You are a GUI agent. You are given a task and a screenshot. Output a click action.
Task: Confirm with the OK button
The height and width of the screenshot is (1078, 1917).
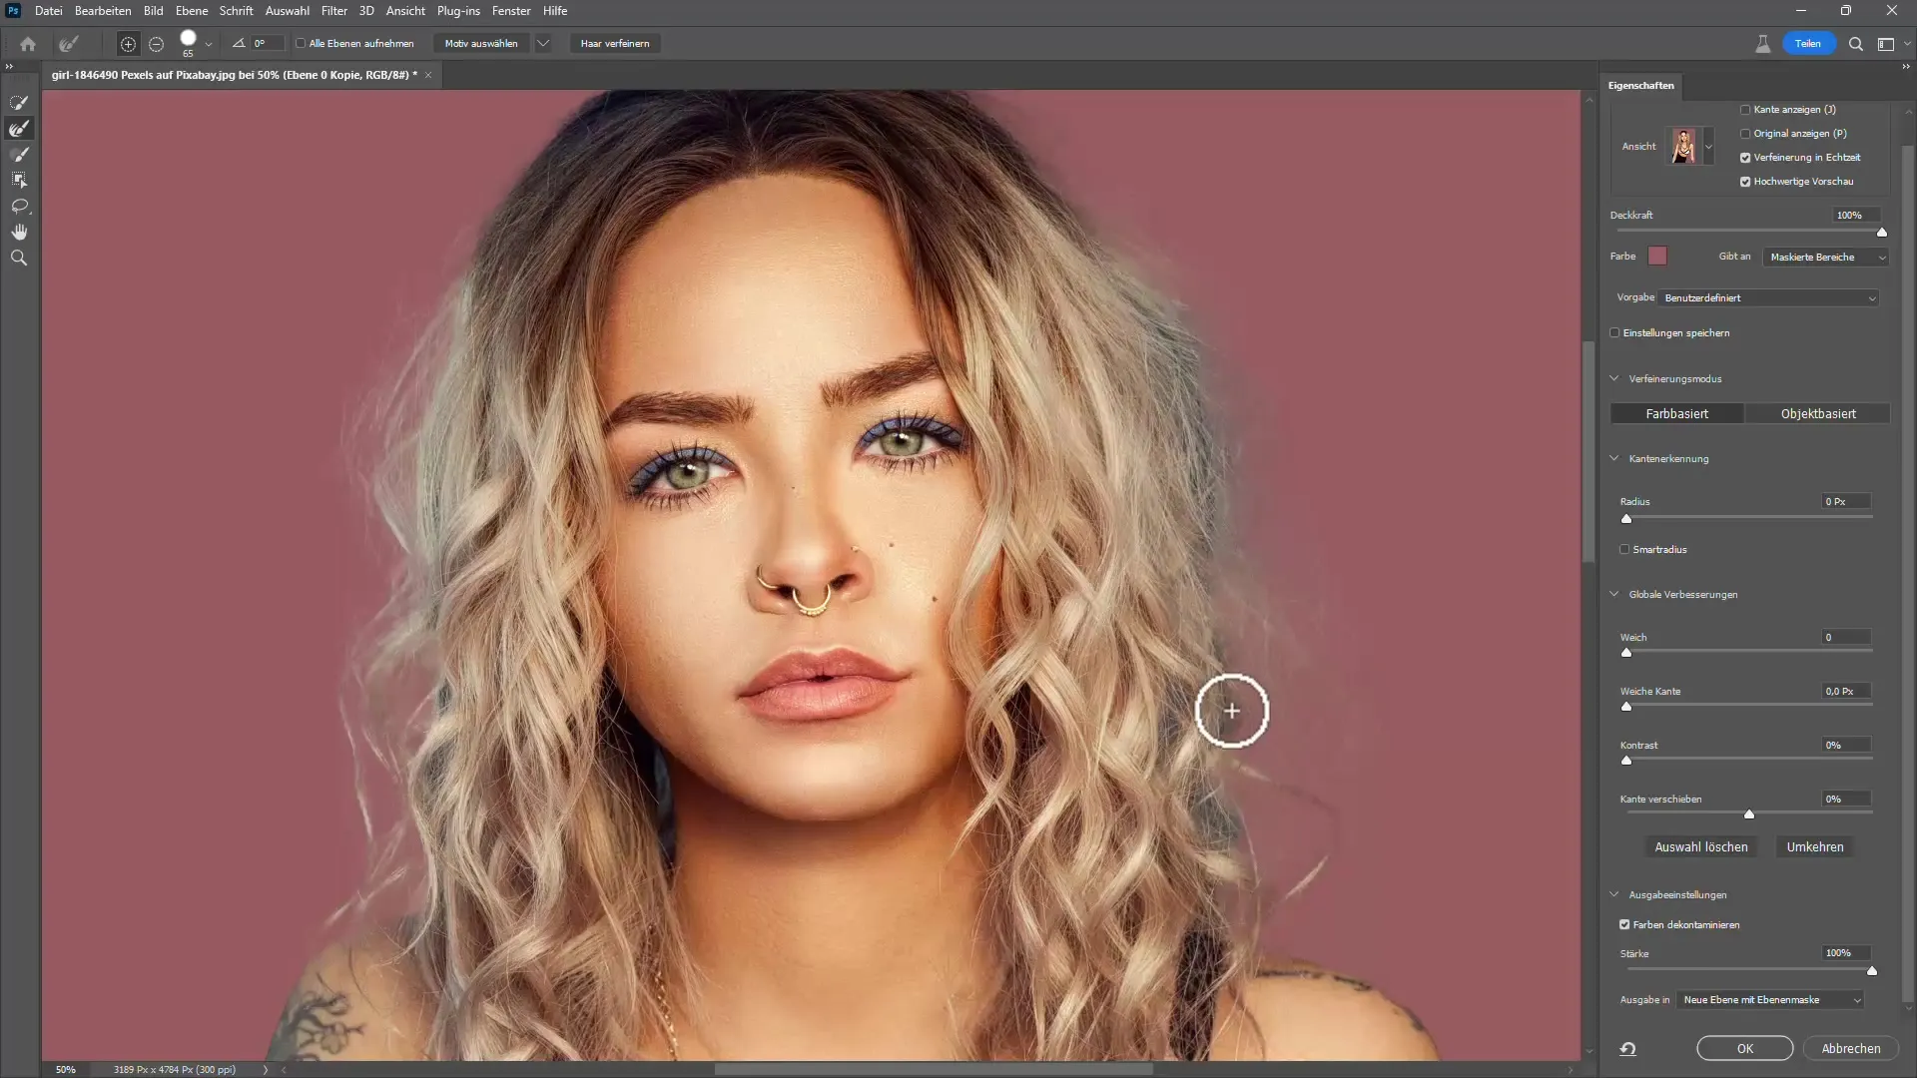[1744, 1049]
